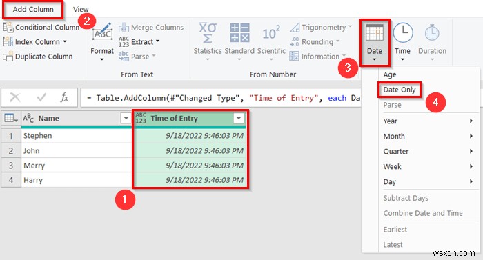The image size is (483, 260).
Task: Click the Conditional Column icon
Action: tap(8, 28)
